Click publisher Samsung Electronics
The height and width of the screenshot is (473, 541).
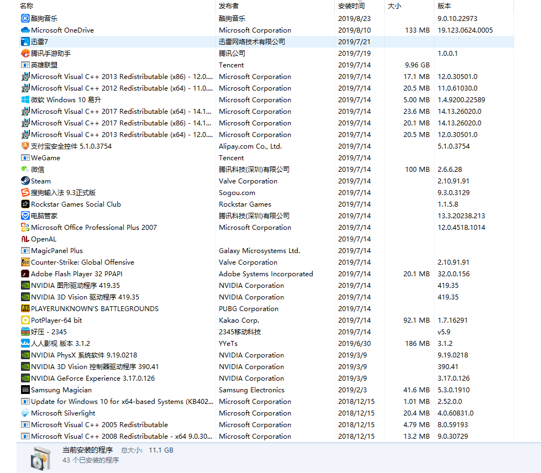(x=251, y=390)
